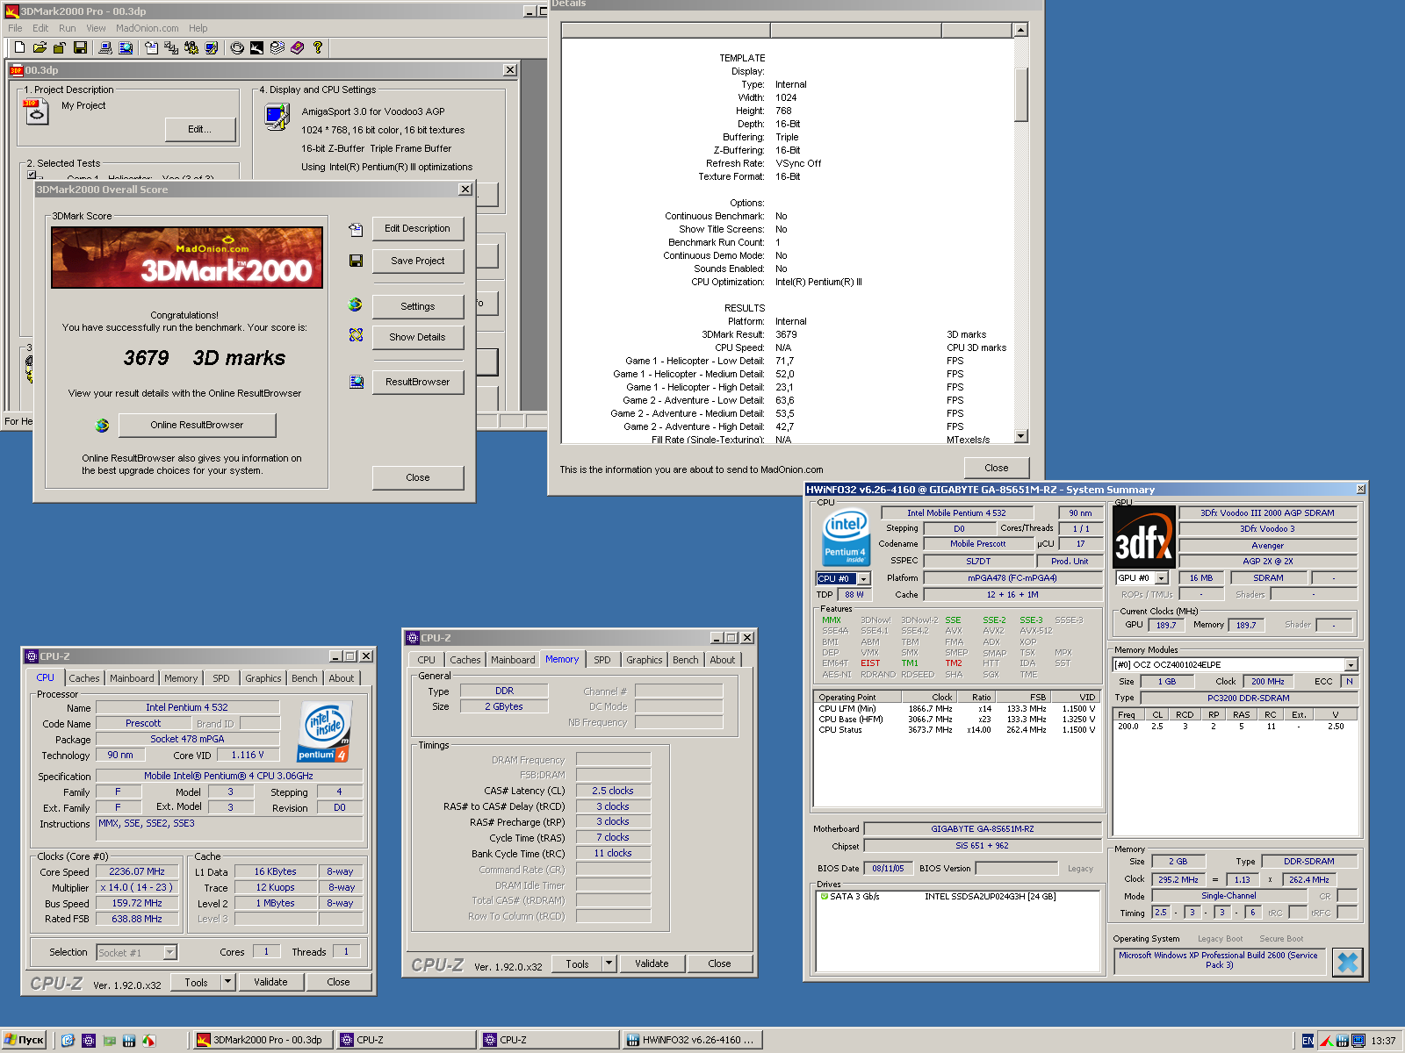This screenshot has height=1053, width=1405.
Task: Click the Core Speed value field in CPU-Z
Action: (137, 871)
